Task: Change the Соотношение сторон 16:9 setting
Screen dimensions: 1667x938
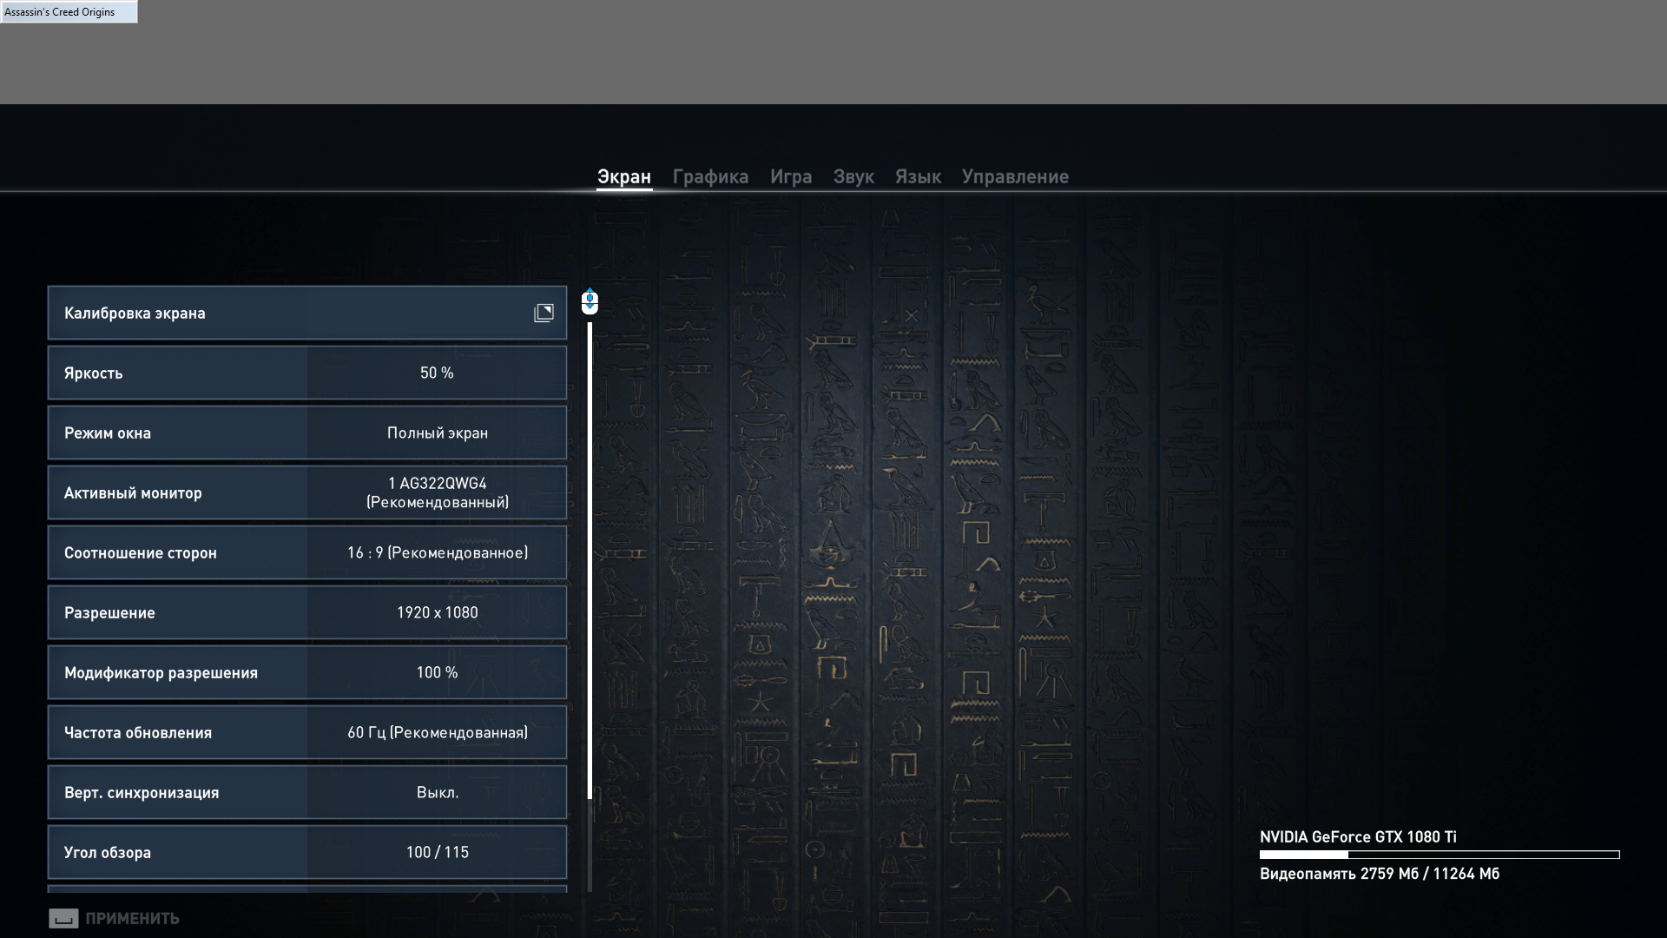Action: tap(437, 552)
